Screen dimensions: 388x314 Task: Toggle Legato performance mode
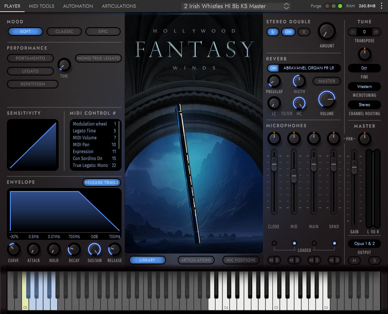[x=31, y=71]
